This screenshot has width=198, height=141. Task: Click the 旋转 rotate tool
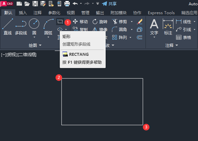coord(100,21)
